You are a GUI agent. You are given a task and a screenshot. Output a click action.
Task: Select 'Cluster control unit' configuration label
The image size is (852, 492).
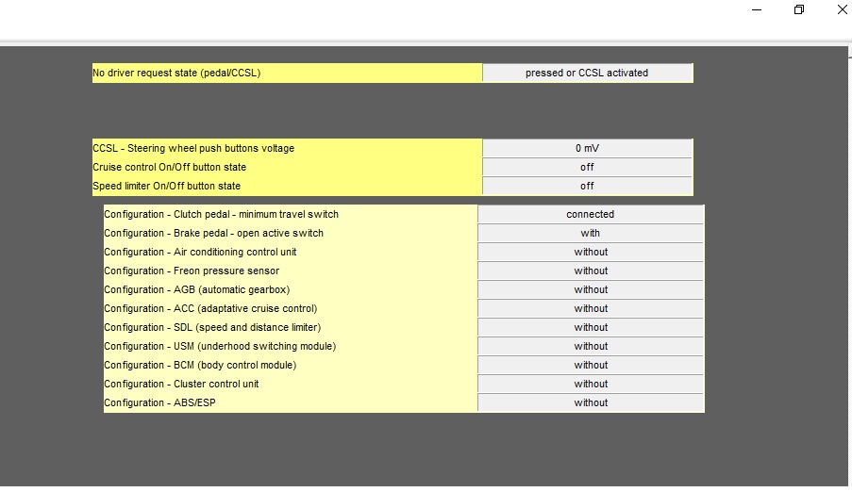click(x=181, y=384)
